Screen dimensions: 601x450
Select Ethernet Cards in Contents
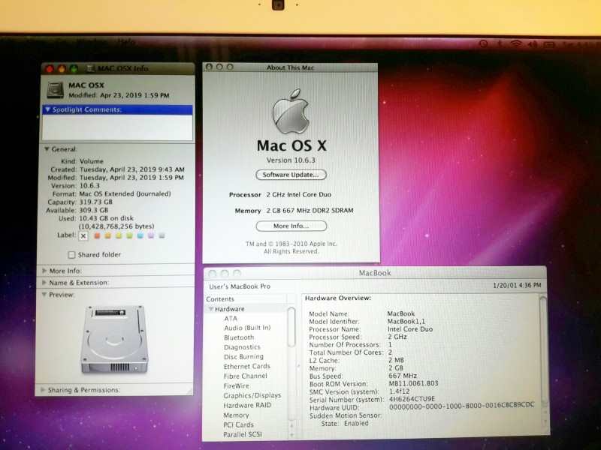click(x=247, y=366)
